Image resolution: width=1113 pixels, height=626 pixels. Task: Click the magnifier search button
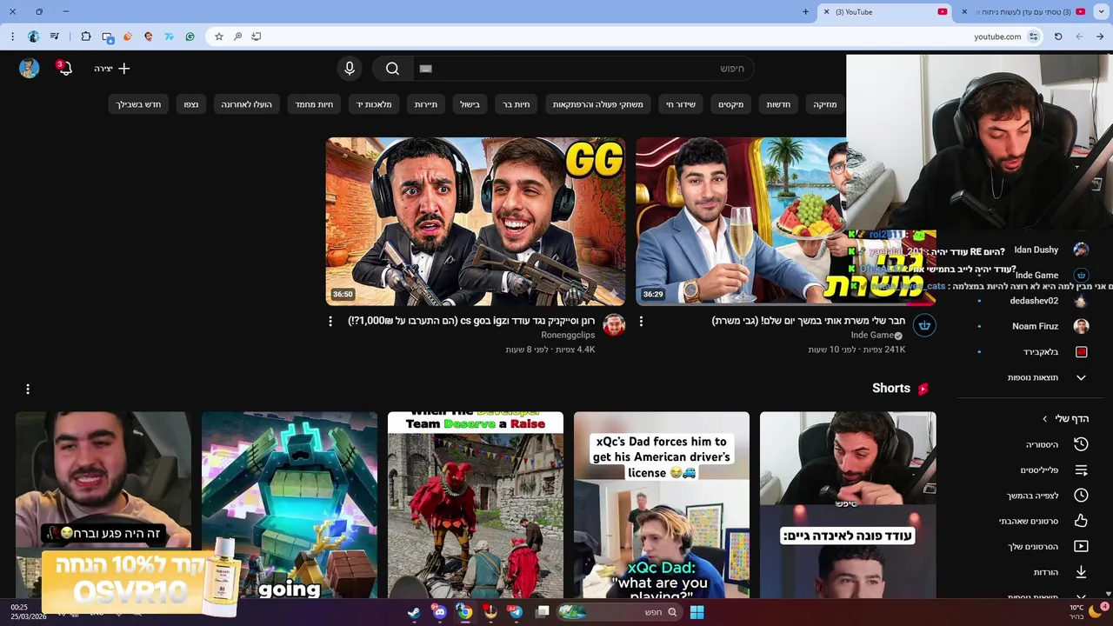click(x=393, y=69)
